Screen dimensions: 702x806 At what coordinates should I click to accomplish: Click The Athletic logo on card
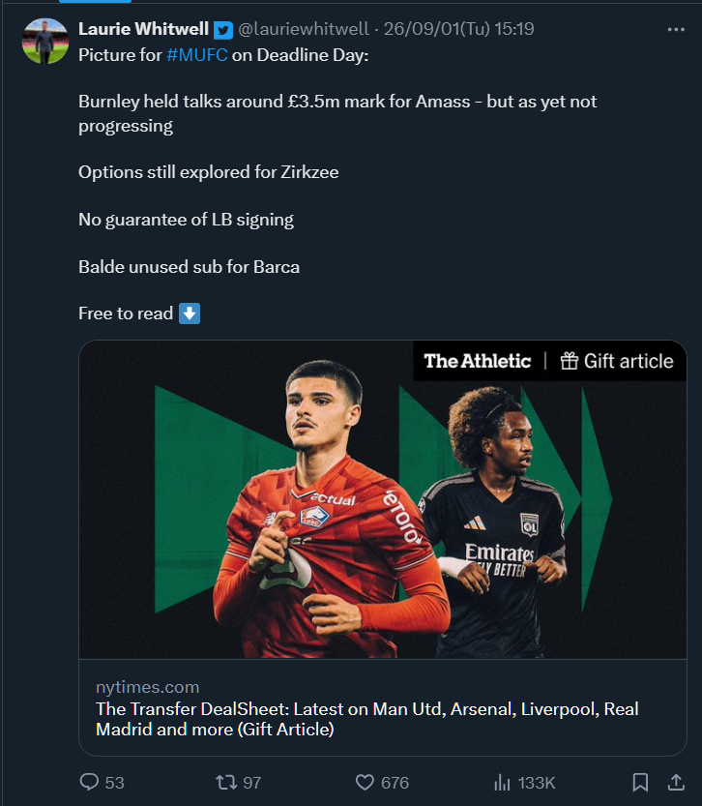click(x=477, y=361)
